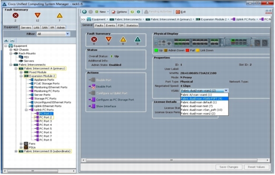The image size is (275, 175).
Task: Click the green Info icon in toolbar
Action: tap(138, 12)
